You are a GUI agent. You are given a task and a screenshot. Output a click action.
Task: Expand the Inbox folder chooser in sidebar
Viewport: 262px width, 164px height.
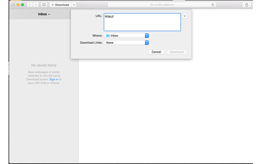(x=44, y=14)
